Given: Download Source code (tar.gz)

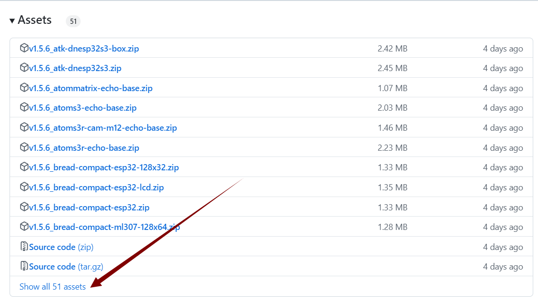Looking at the screenshot, I should (x=66, y=267).
